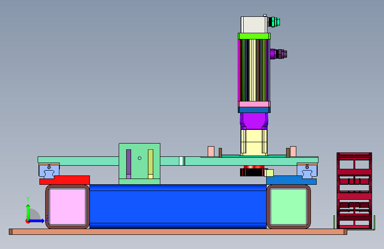Click the red origin dot of axis triad
The width and height of the screenshot is (384, 249).
27,221
